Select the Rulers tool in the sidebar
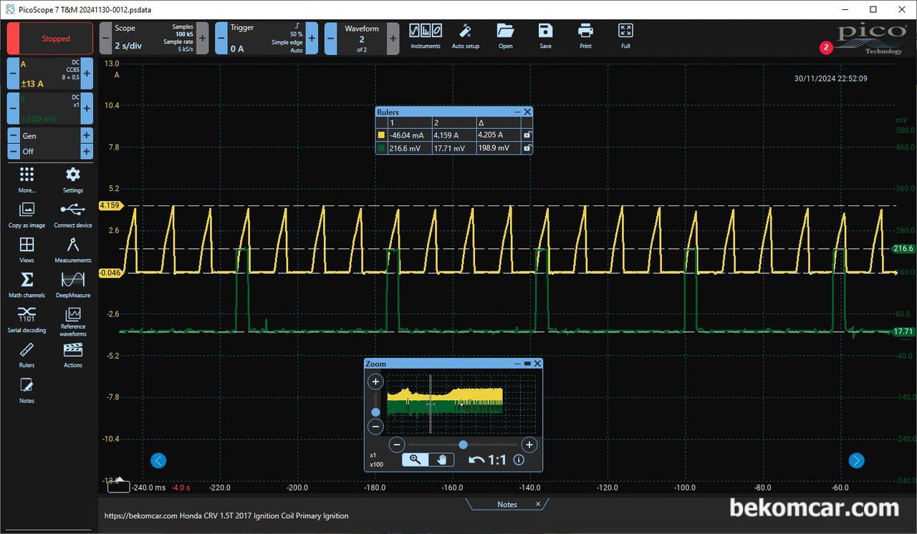Viewport: 917px width, 534px height. (x=27, y=355)
